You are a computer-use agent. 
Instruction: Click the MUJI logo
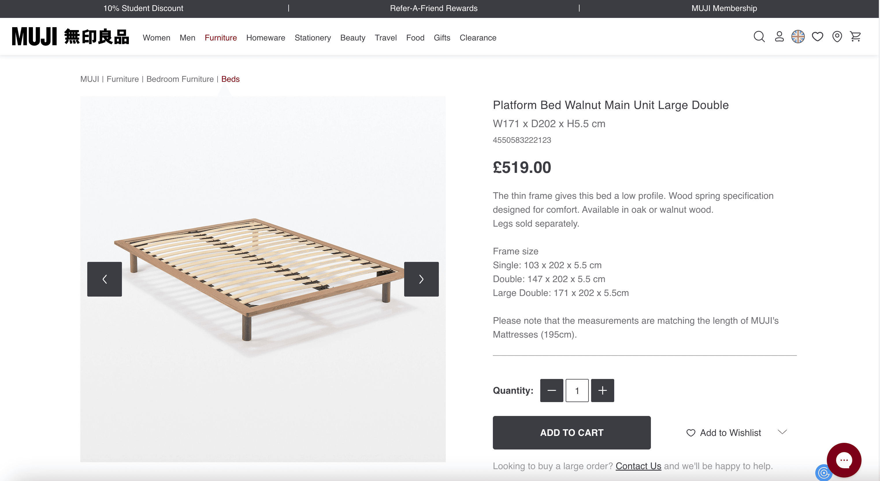pos(70,37)
